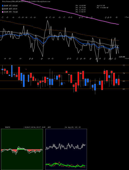Click the 'Pre H: 71.96' high value

(81, 8)
